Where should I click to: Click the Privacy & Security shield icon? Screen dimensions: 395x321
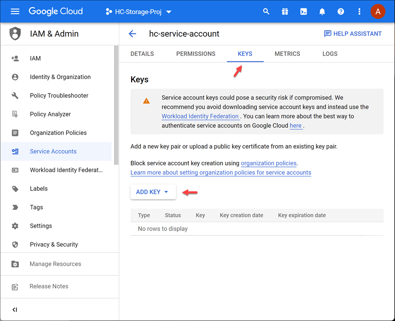[x=15, y=245]
